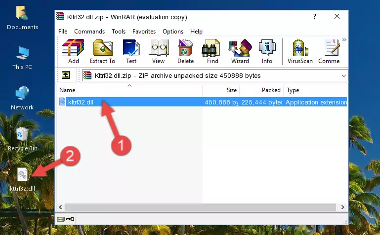
Task: Open the Tools menu
Action: click(119, 32)
